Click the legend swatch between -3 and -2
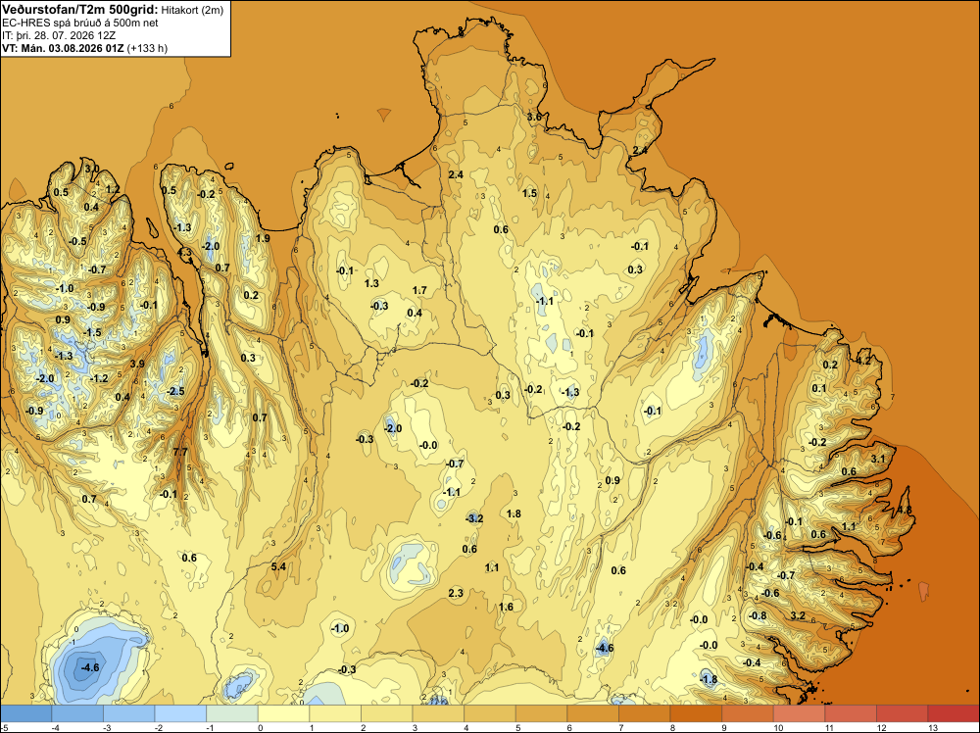 [x=128, y=713]
